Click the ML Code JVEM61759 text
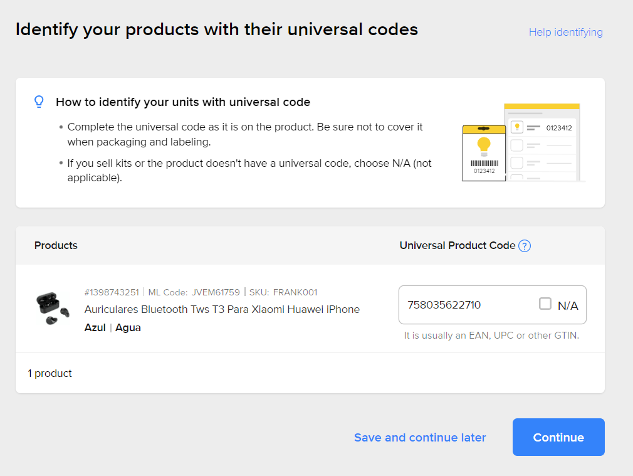This screenshot has width=633, height=476. point(194,292)
